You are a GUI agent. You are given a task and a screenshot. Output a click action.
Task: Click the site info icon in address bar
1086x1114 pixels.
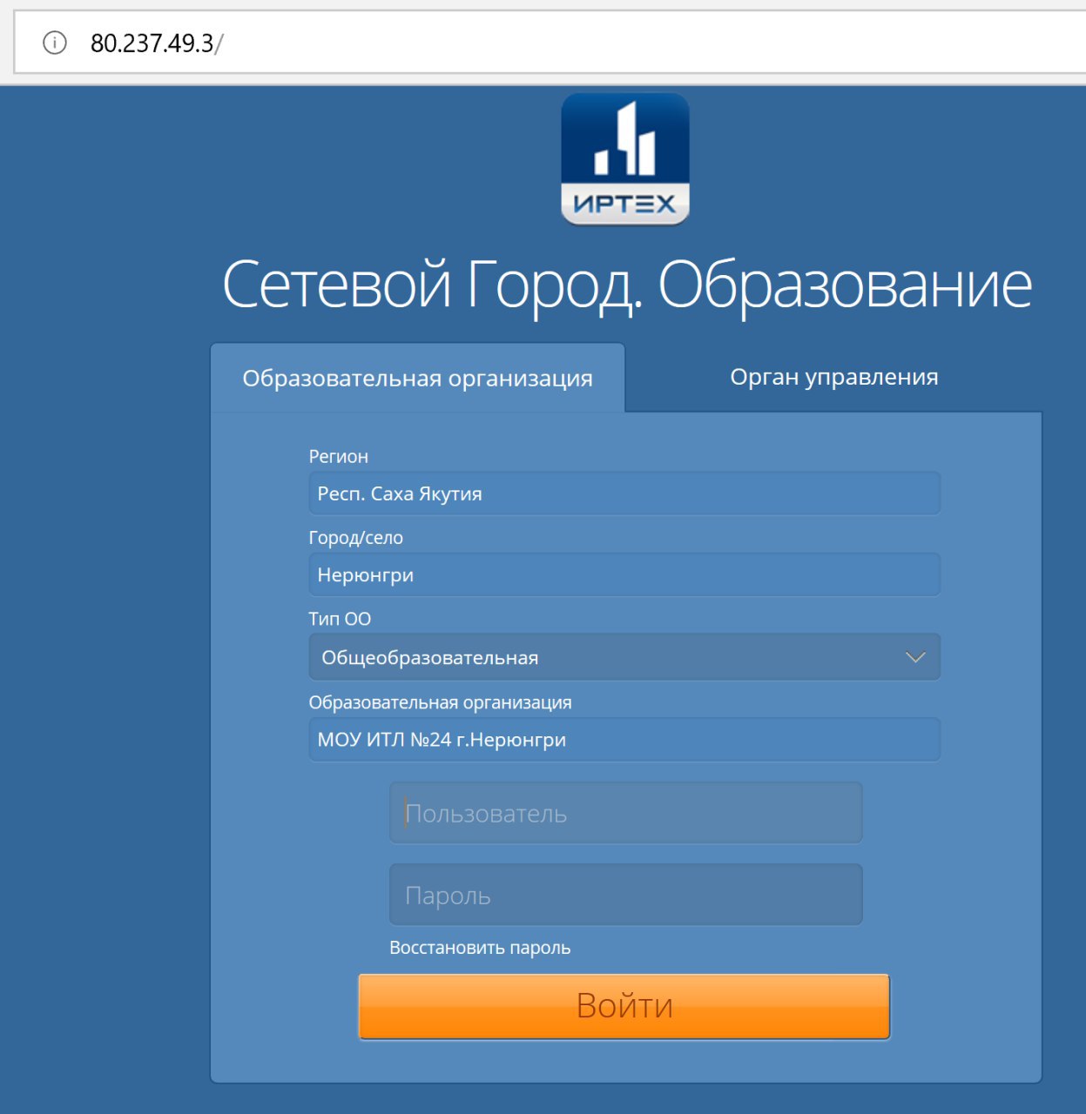click(x=55, y=43)
